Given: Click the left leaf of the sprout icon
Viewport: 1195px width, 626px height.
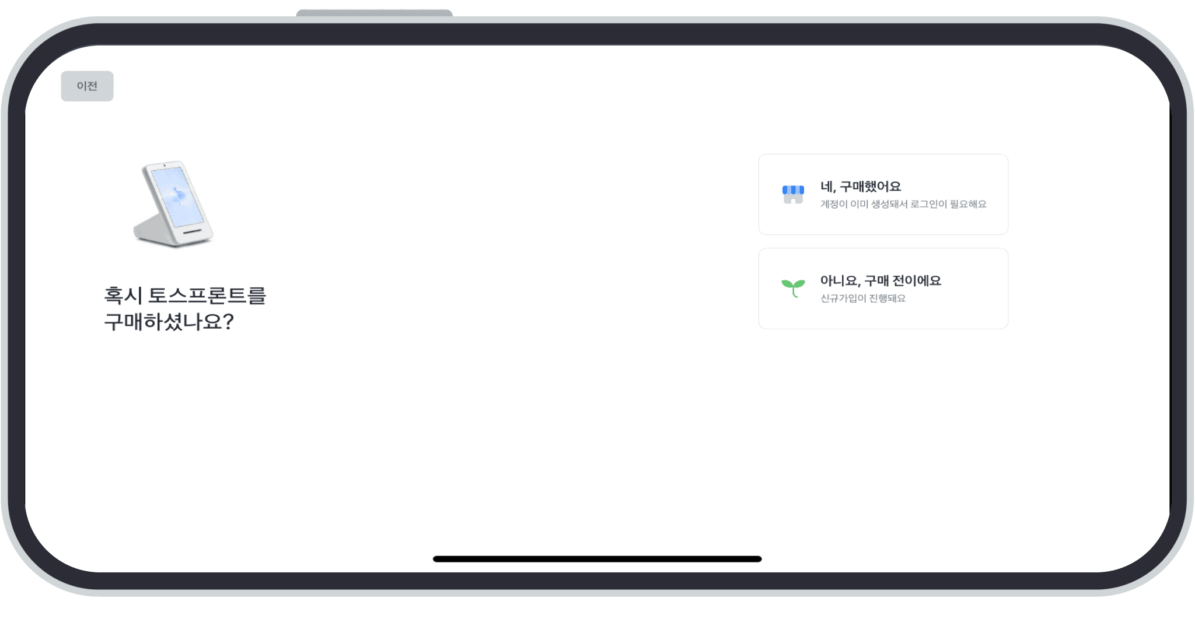Looking at the screenshot, I should (x=787, y=284).
